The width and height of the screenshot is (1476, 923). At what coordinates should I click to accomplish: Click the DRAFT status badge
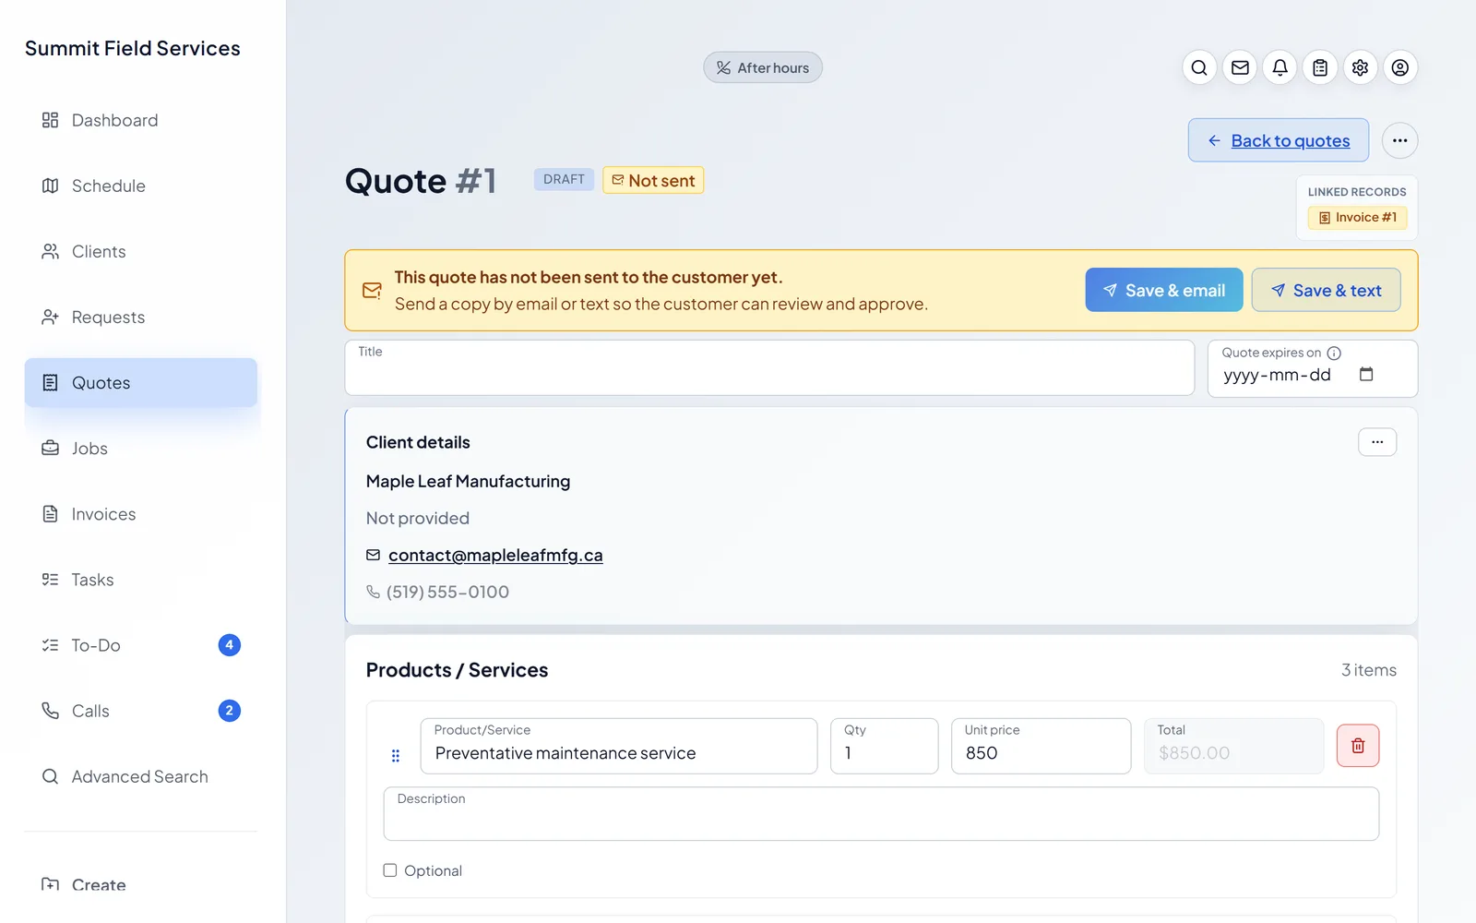[x=564, y=179]
